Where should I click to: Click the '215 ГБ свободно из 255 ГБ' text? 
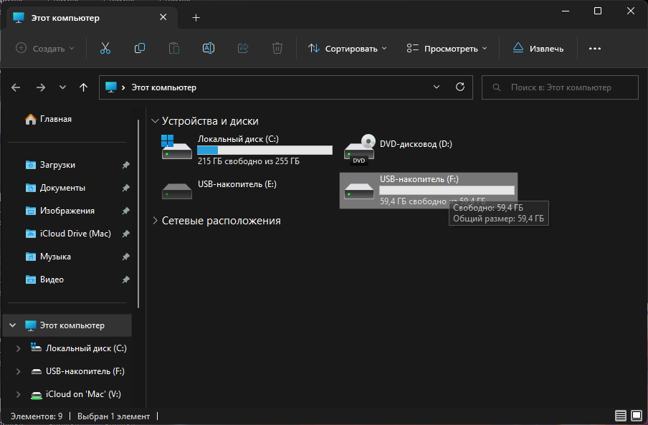point(248,161)
